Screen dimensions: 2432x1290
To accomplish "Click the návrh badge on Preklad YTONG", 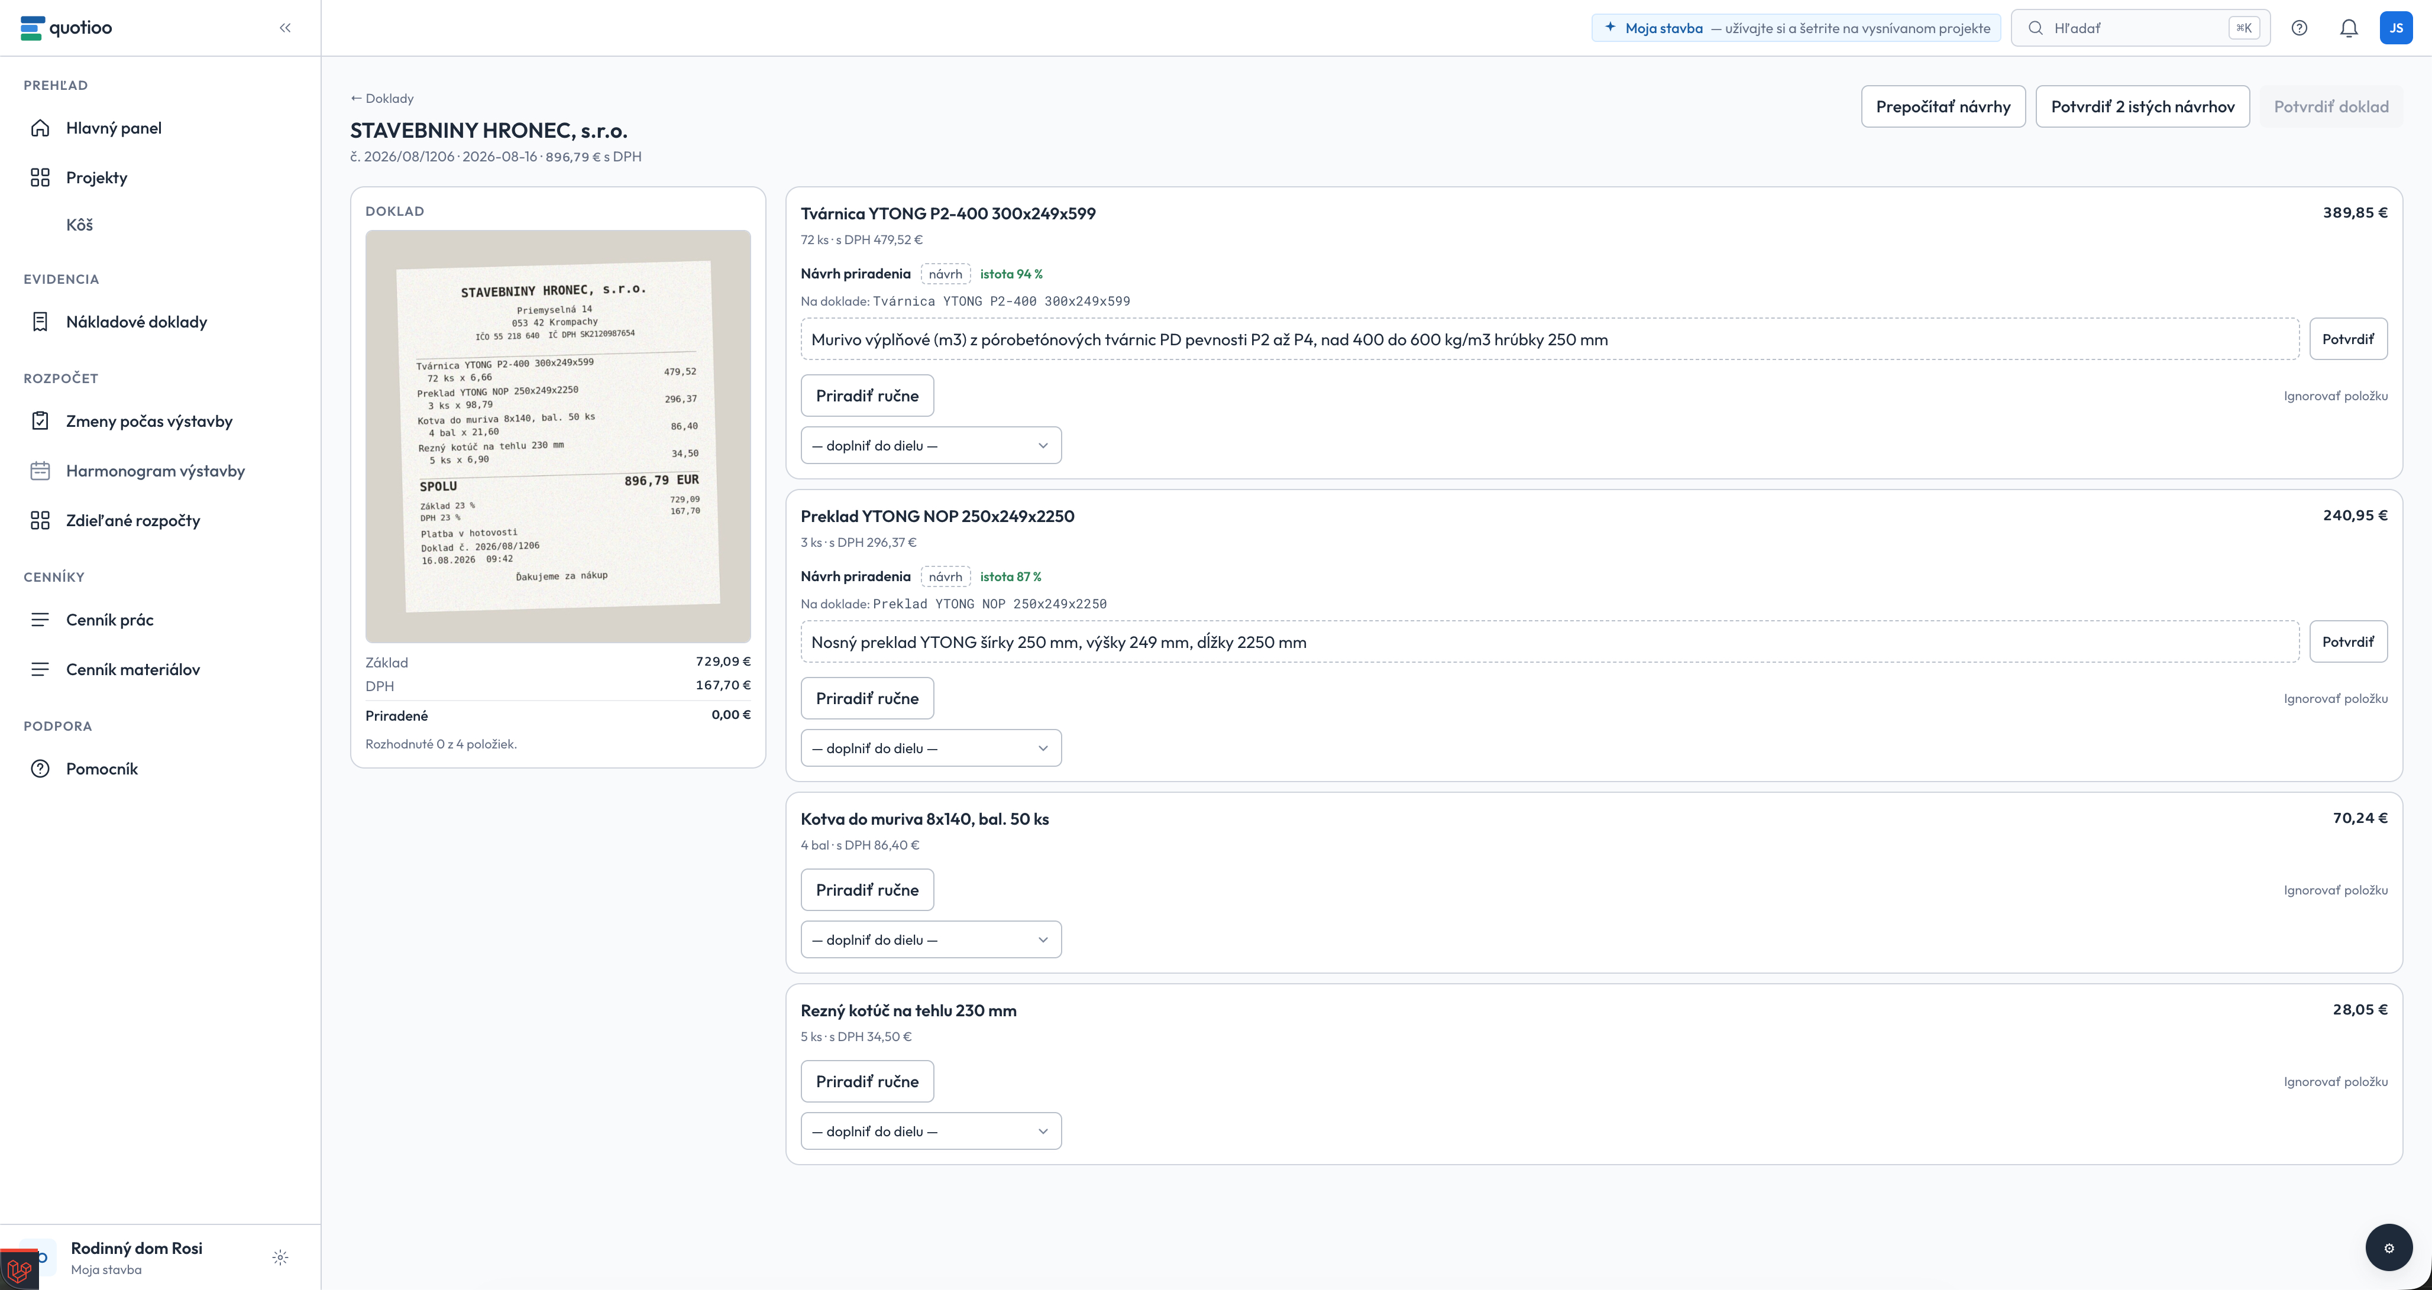I will [x=945, y=576].
